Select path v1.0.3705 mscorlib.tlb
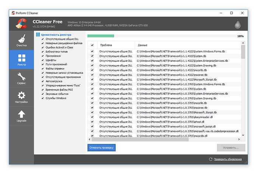The width and height of the screenshot is (258, 173). 172,103
